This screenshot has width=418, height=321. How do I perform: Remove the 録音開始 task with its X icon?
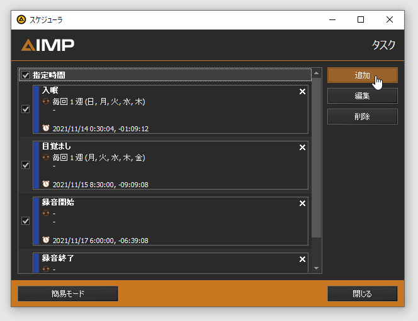[302, 203]
